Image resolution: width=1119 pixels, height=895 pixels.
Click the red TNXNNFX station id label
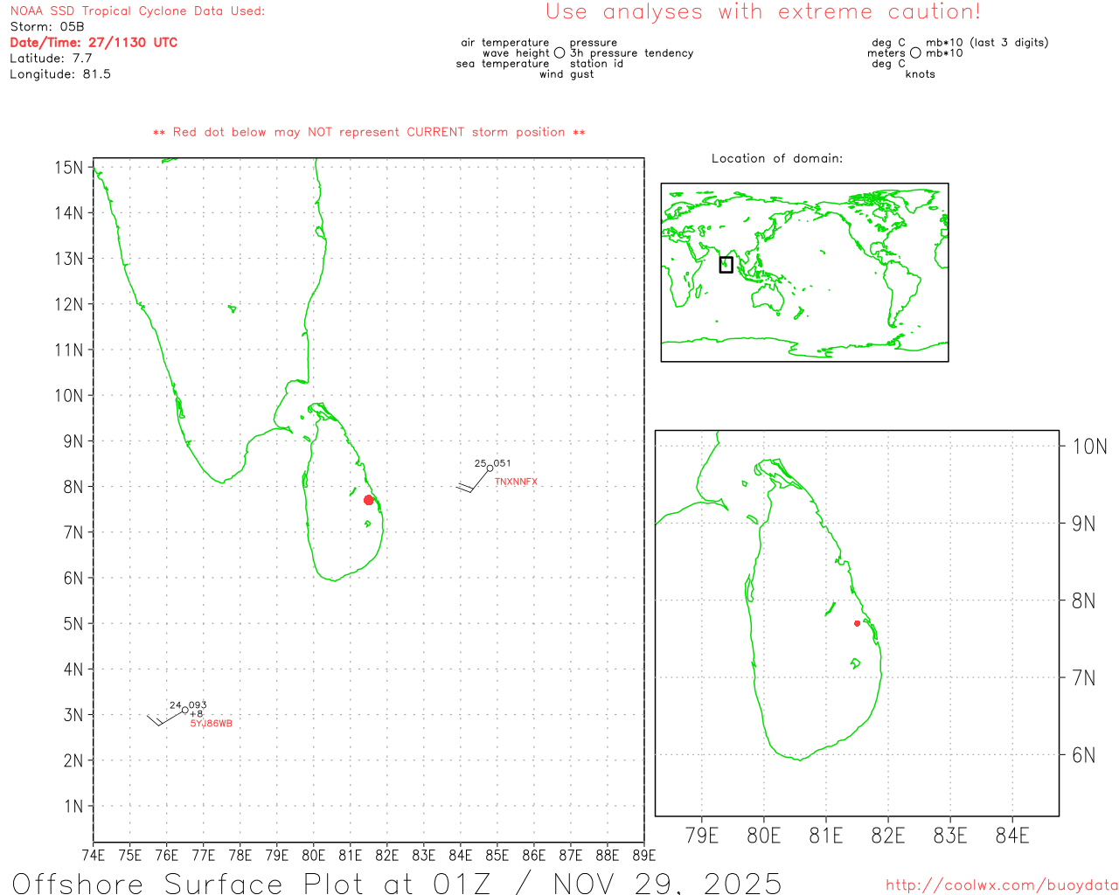pos(516,482)
